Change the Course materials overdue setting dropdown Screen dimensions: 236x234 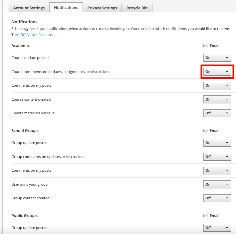(217, 113)
